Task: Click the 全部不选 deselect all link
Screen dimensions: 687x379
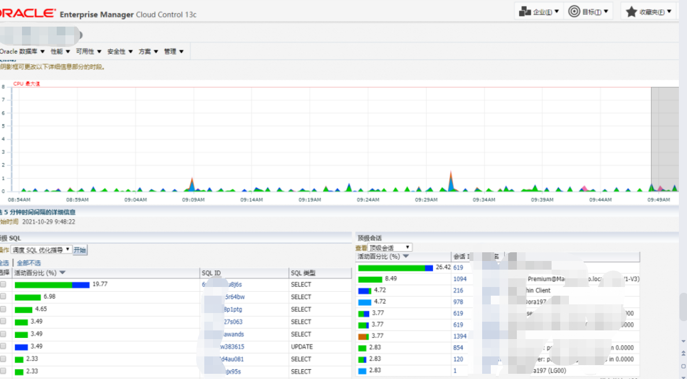Action: tap(28, 262)
